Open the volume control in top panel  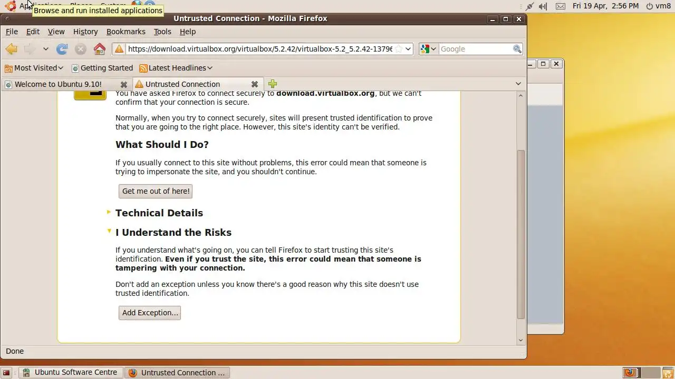(543, 6)
